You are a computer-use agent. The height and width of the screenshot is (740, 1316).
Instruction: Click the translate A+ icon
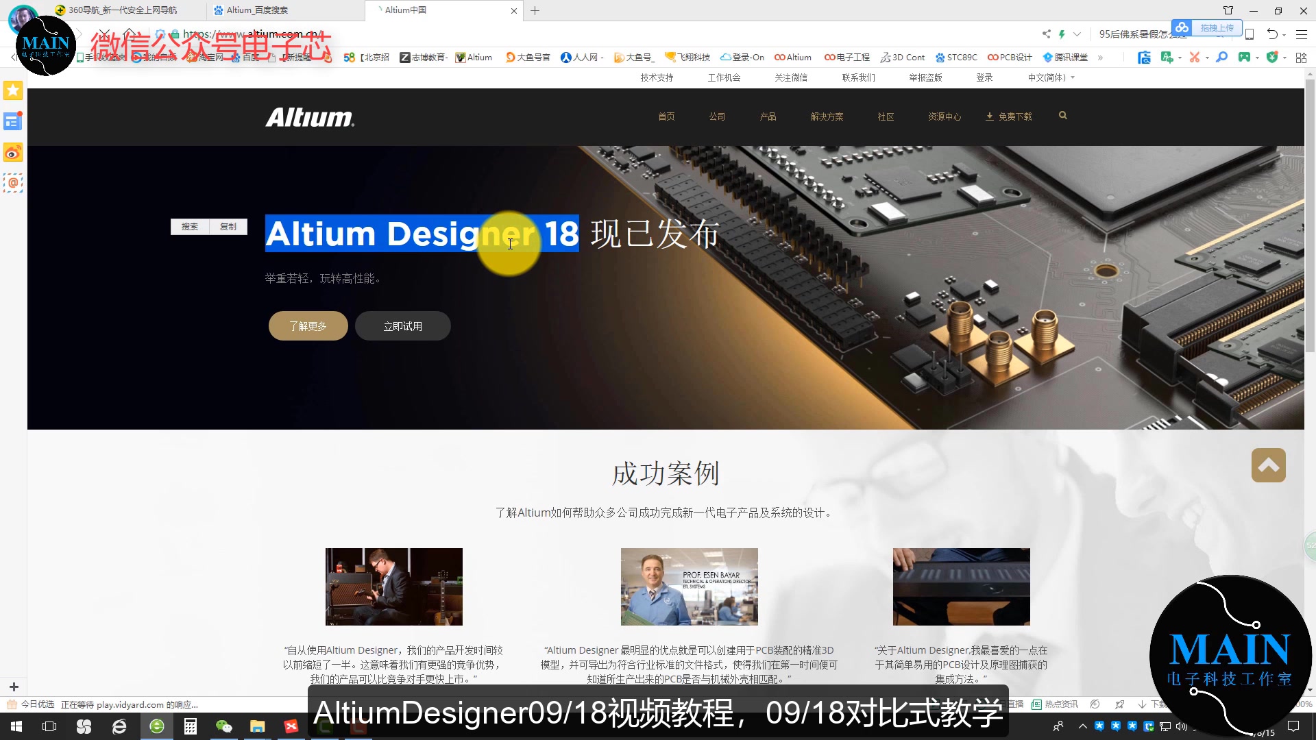(1167, 58)
